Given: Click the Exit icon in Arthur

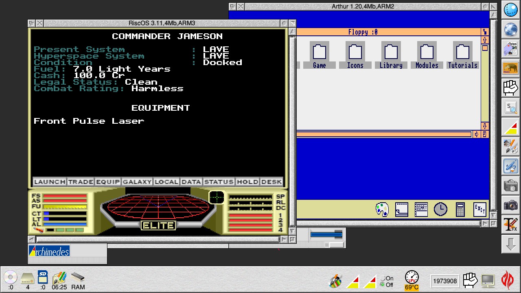Looking at the screenshot, I should 480,209.
